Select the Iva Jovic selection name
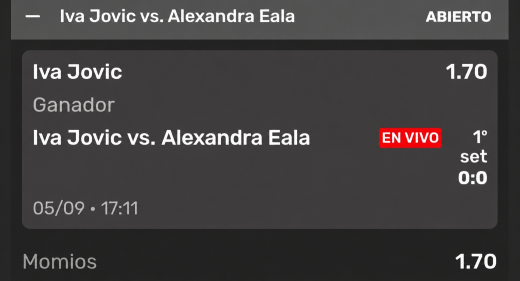This screenshot has width=520, height=281. pos(77,72)
